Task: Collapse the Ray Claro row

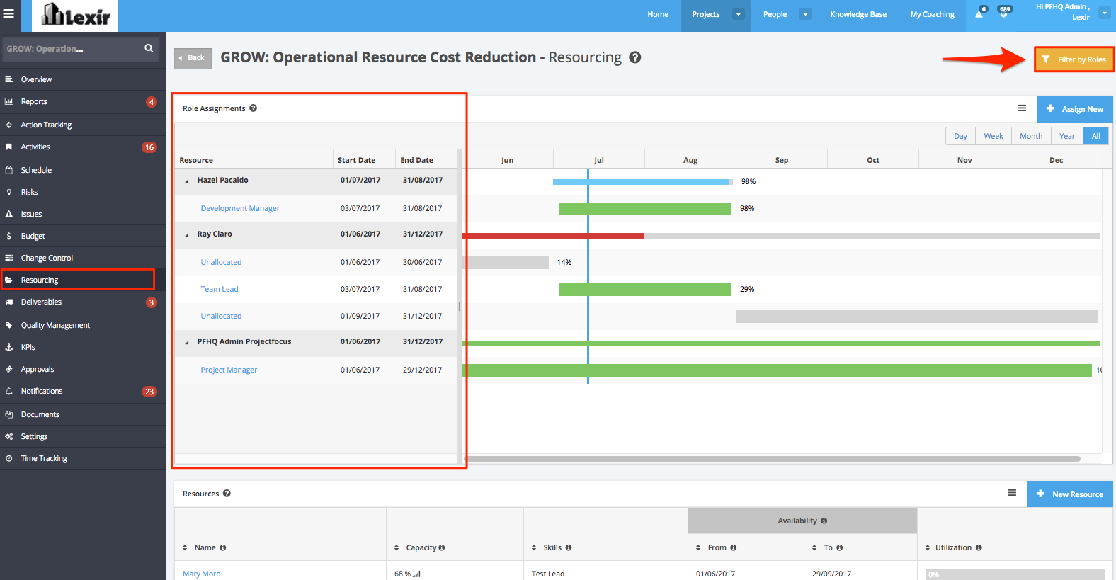Action: [x=187, y=234]
